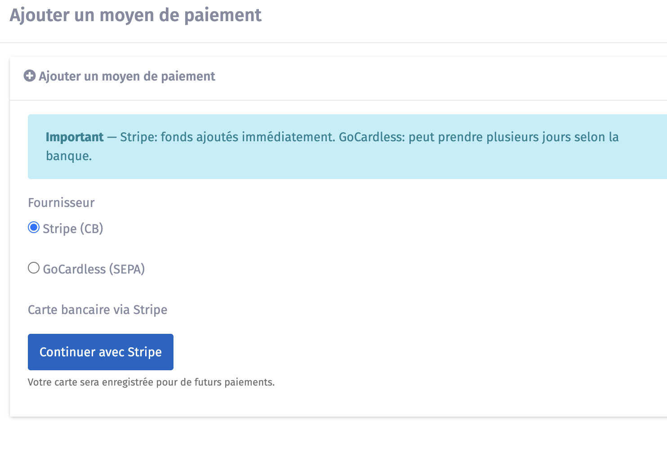
Task: Click the GoCardless (SEPA) label text
Action: click(93, 269)
